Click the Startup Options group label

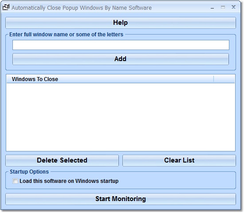pyautogui.click(x=29, y=172)
